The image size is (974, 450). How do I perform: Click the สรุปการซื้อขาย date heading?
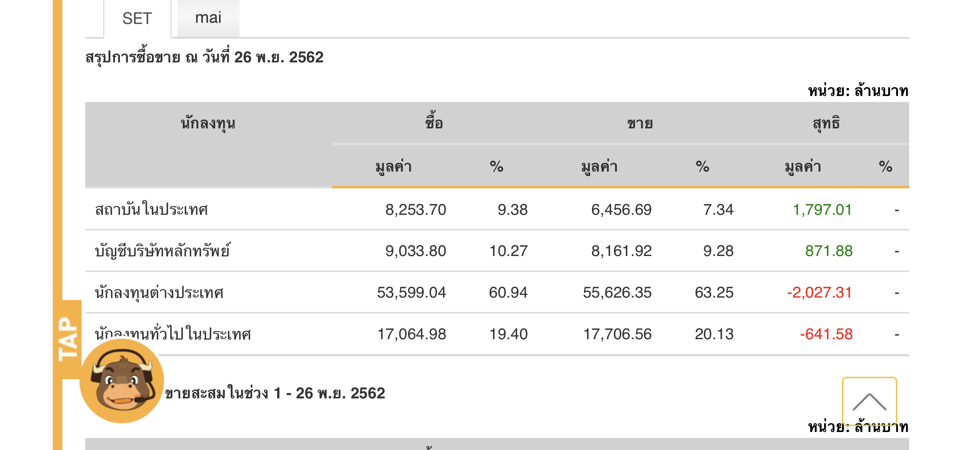point(204,57)
